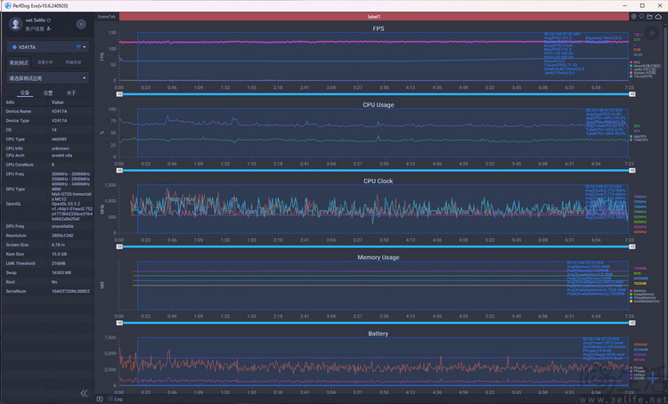The height and width of the screenshot is (404, 668).
Task: Click the 帐户信息 account link
Action: pos(35,28)
